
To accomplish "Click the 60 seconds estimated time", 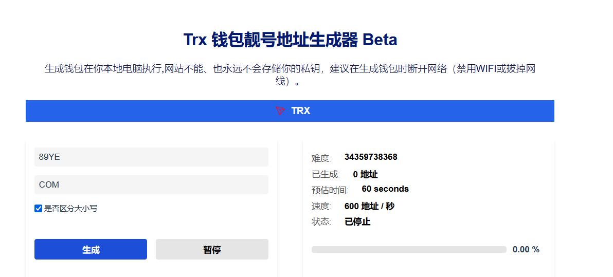I will [x=385, y=189].
